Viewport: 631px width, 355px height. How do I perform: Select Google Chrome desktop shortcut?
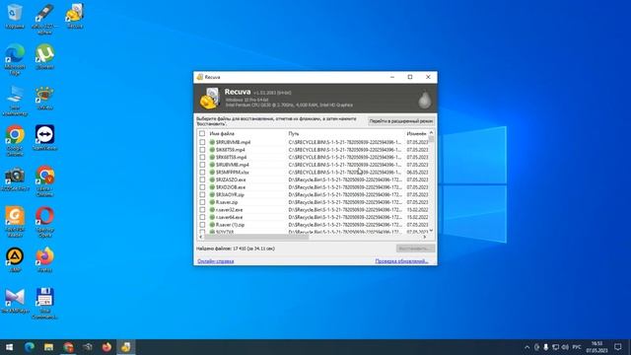15,140
